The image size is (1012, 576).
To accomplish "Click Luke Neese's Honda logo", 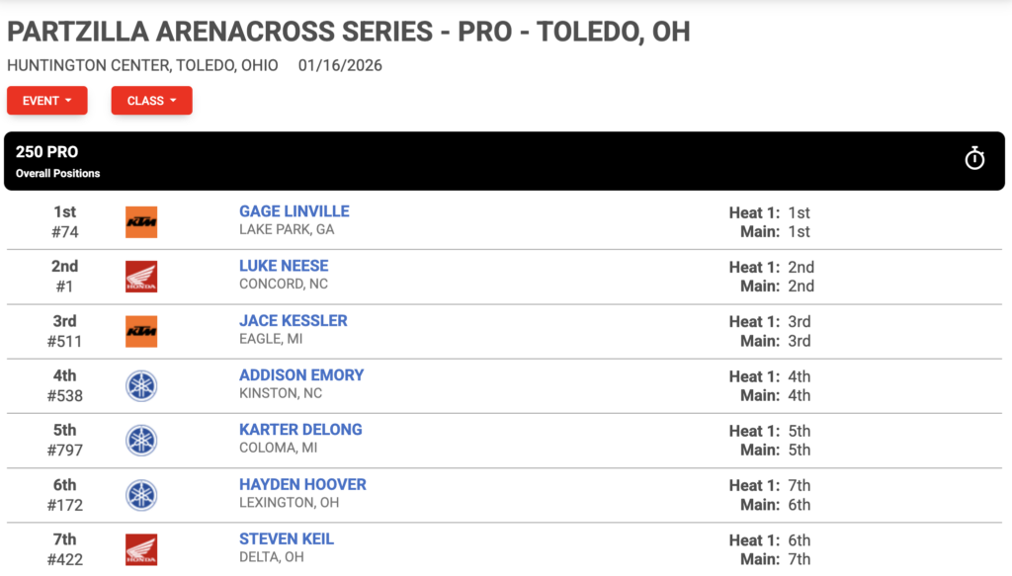I will pos(141,277).
